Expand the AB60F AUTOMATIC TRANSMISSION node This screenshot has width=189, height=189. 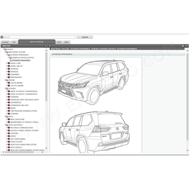click(x=7, y=91)
